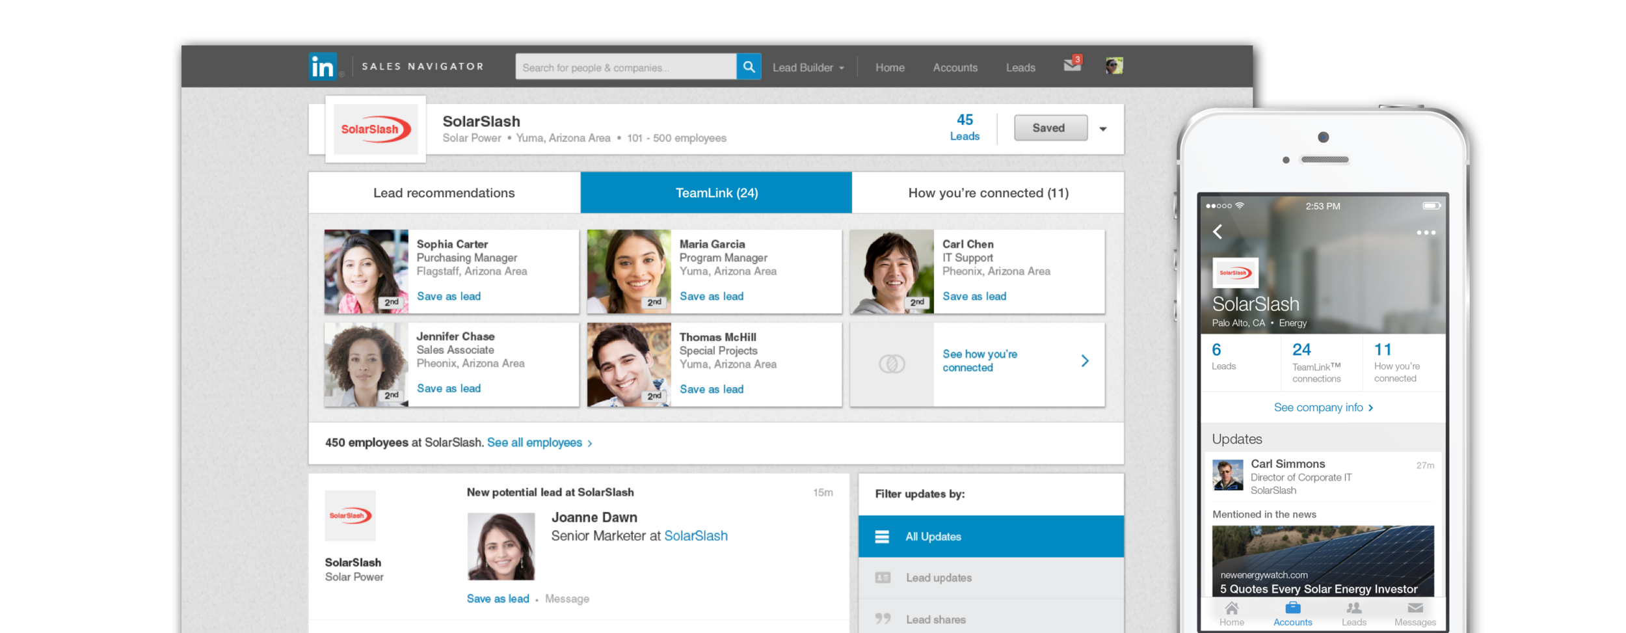1626x633 pixels.
Task: Click the 45 Leads counter
Action: click(965, 127)
